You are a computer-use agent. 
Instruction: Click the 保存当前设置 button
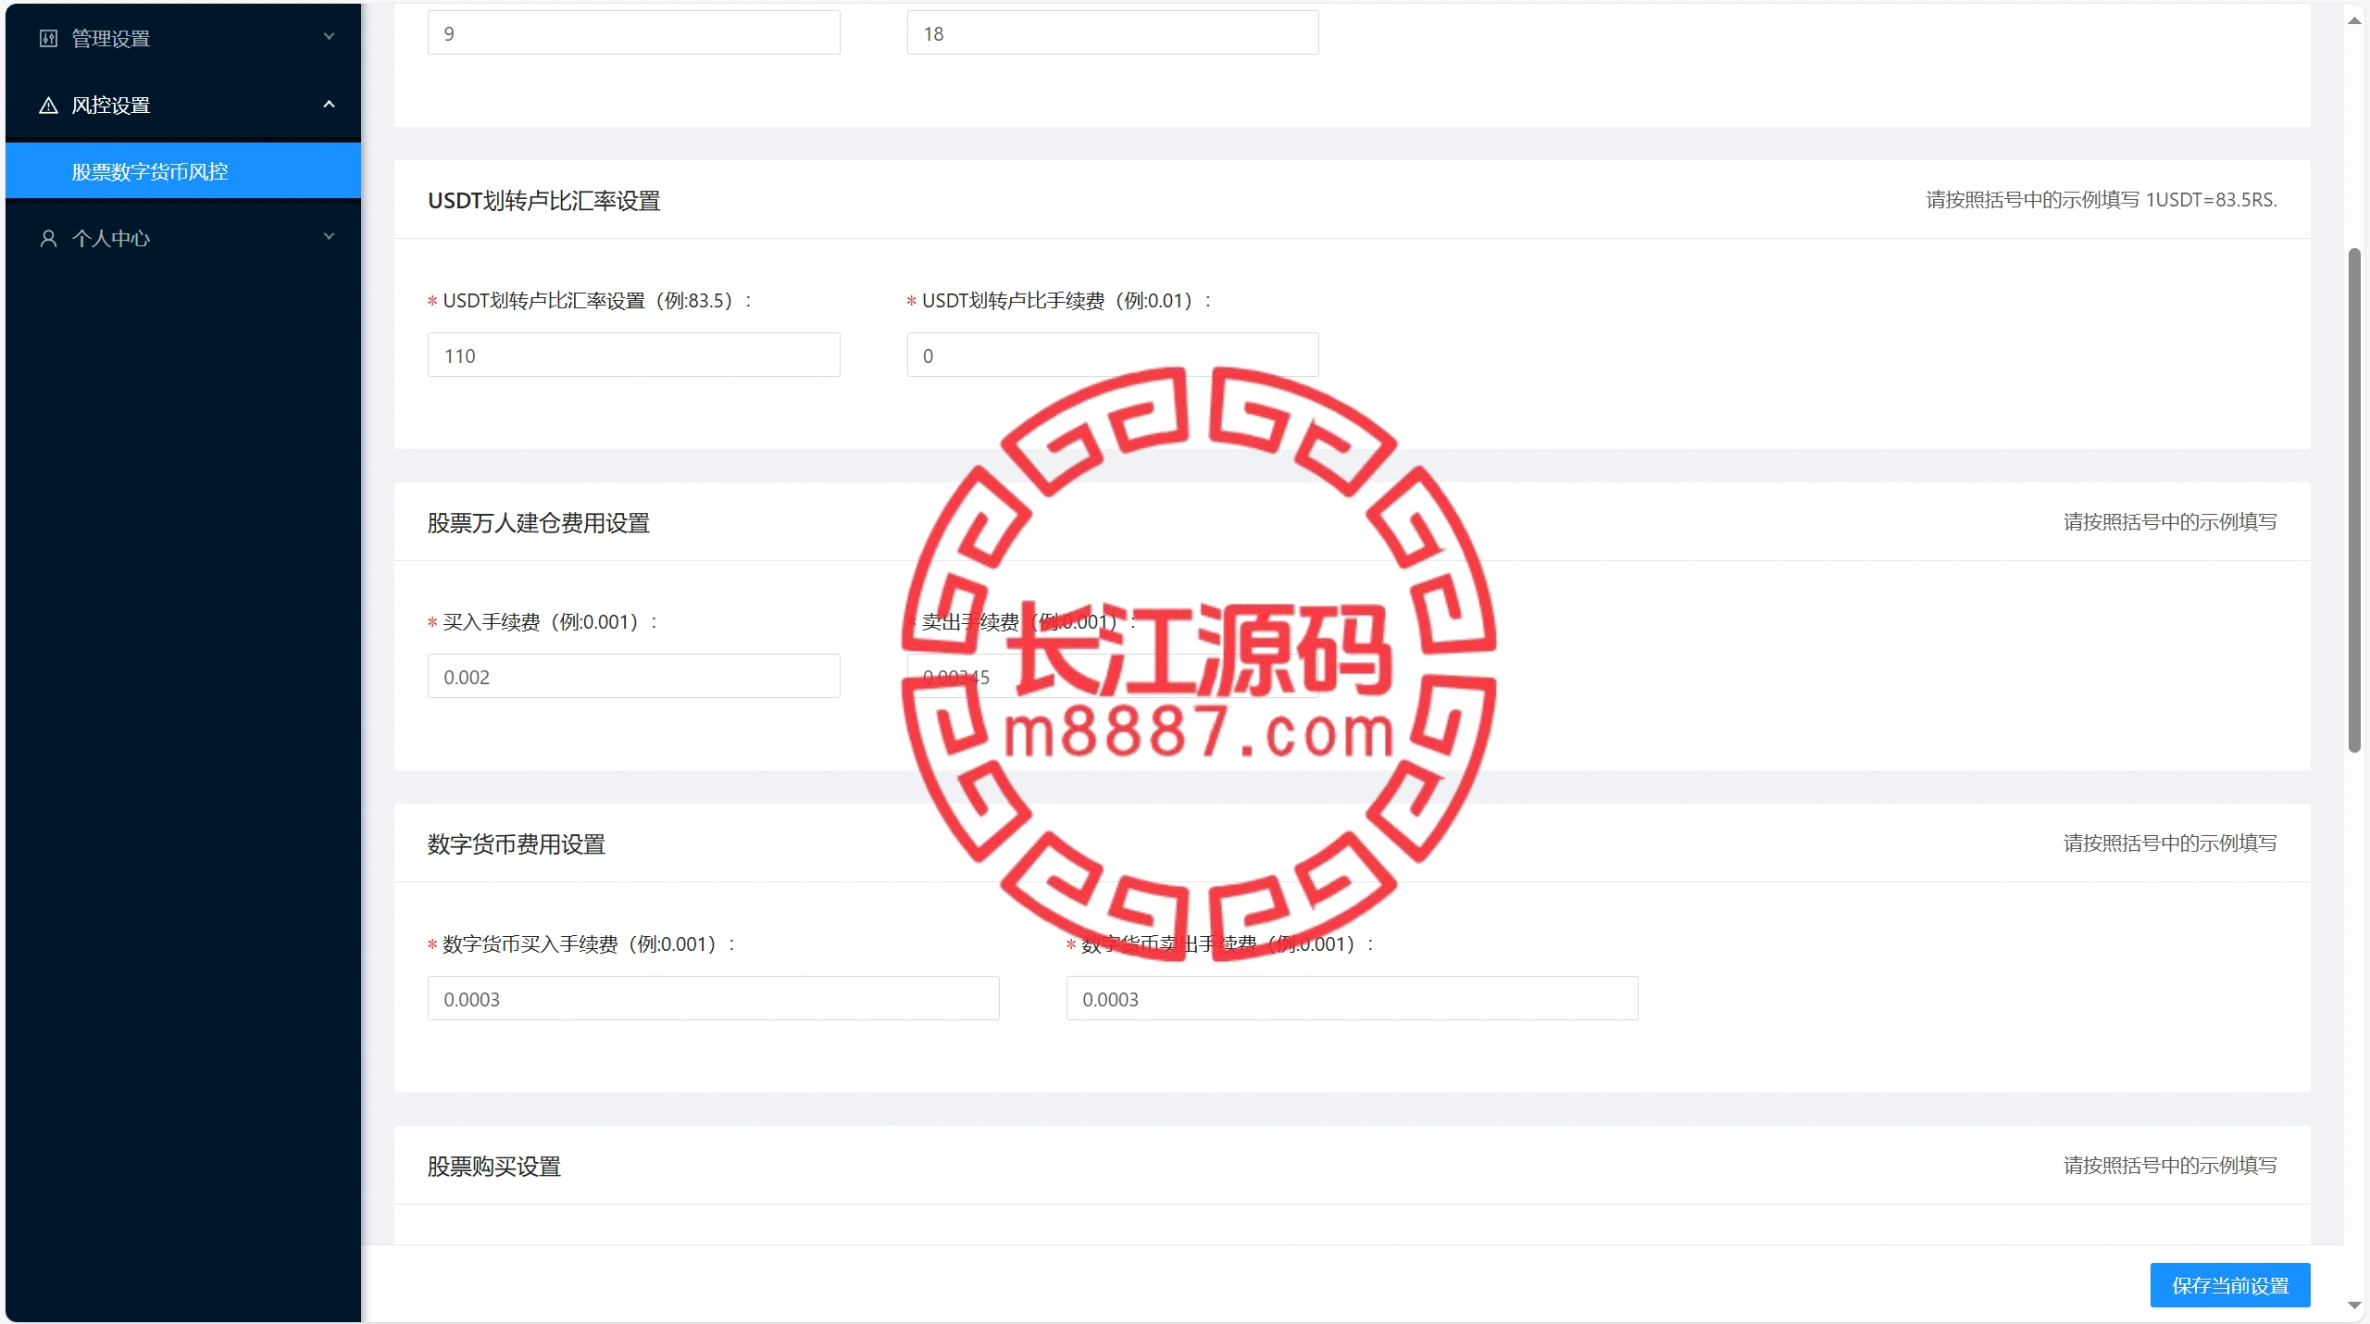2230,1285
